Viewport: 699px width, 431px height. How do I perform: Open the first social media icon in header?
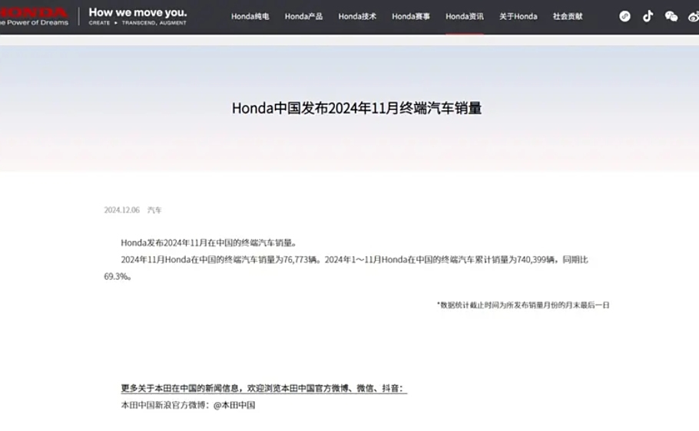coord(624,16)
